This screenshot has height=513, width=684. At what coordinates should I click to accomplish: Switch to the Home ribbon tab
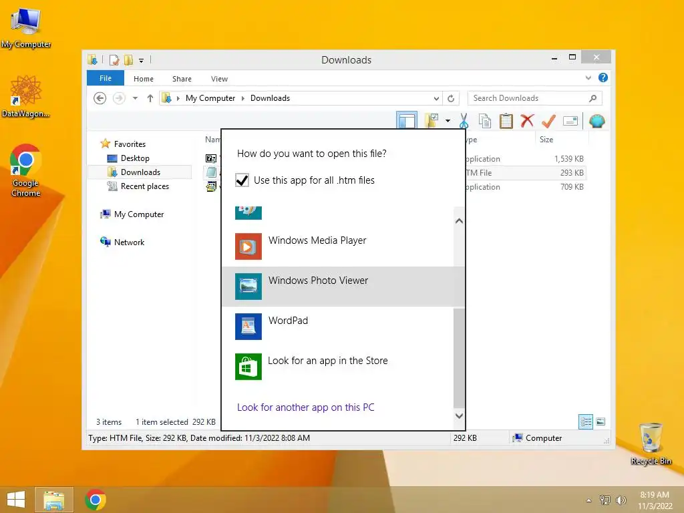144,79
